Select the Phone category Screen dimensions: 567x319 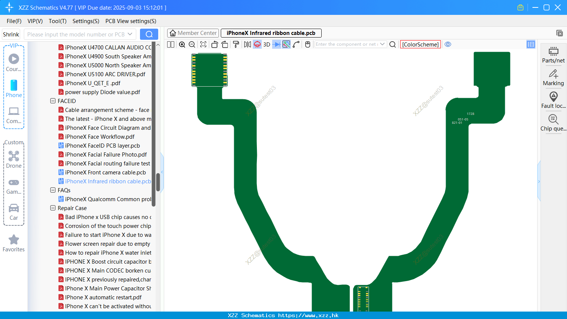[14, 88]
